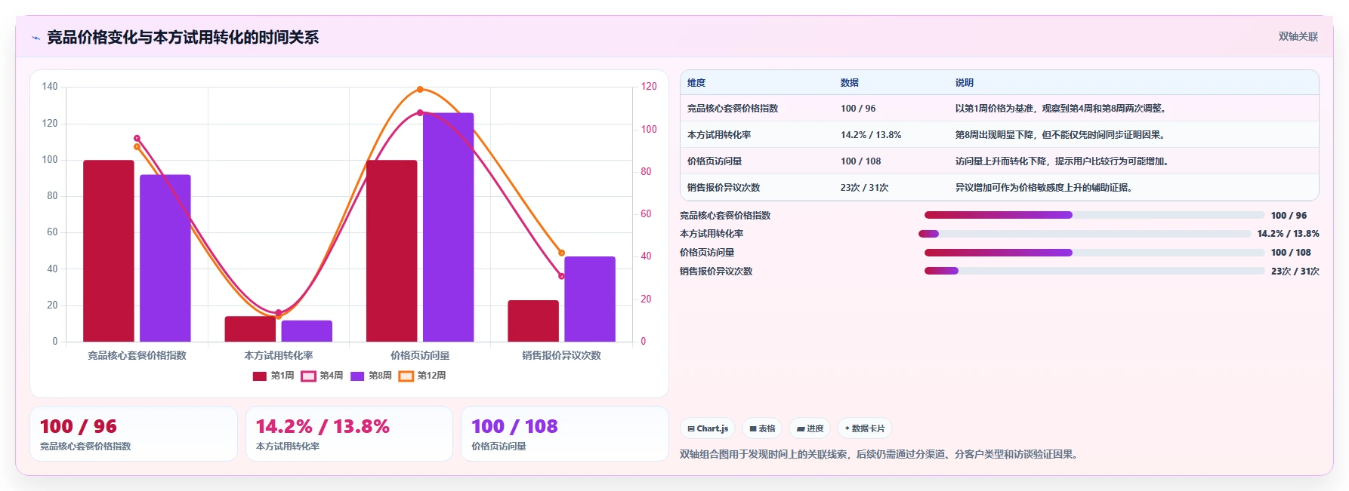1349x491 pixels.
Task: Click the panel title 竞品价格变化与本方试用转化的时间关系
Action: (183, 37)
